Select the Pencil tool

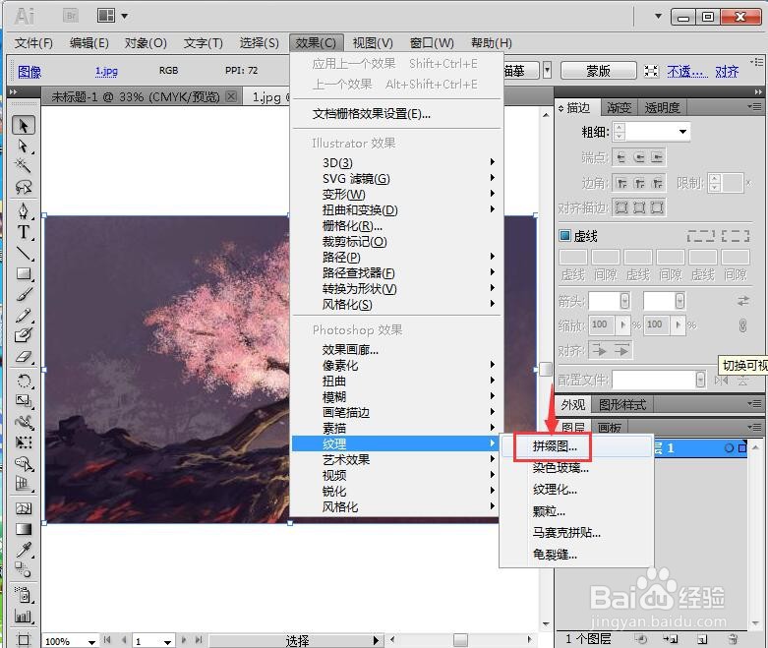[x=23, y=315]
